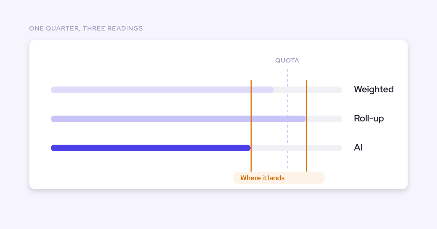
Task: Click the left start of the Roll-up bar
Action: (54, 119)
